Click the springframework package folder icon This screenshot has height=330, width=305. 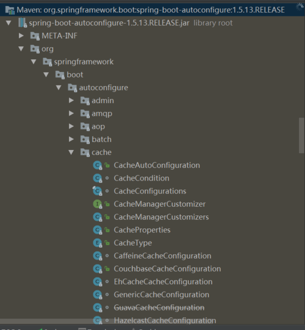pyautogui.click(x=48, y=62)
